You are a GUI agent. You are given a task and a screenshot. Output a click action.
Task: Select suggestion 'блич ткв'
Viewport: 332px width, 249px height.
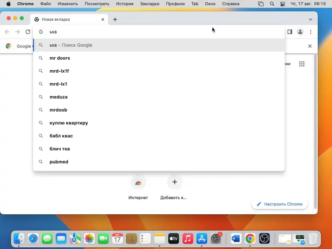[159, 149]
